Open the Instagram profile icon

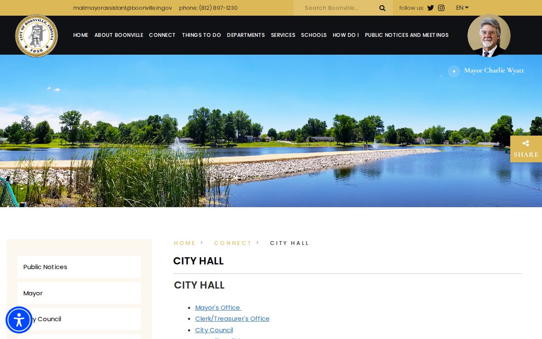click(x=441, y=8)
